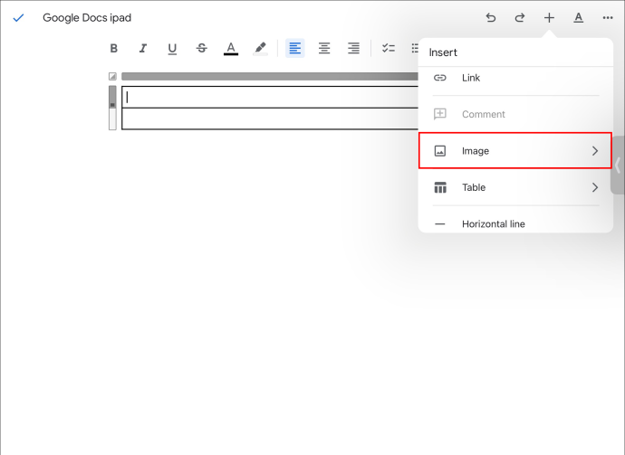Expand the Image submenu chevron
The width and height of the screenshot is (625, 455).
(595, 151)
